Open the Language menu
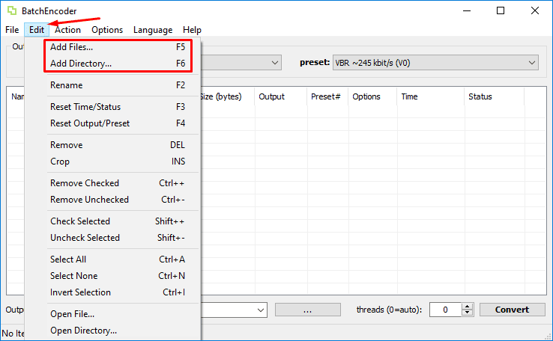The height and width of the screenshot is (341, 553). pyautogui.click(x=153, y=30)
